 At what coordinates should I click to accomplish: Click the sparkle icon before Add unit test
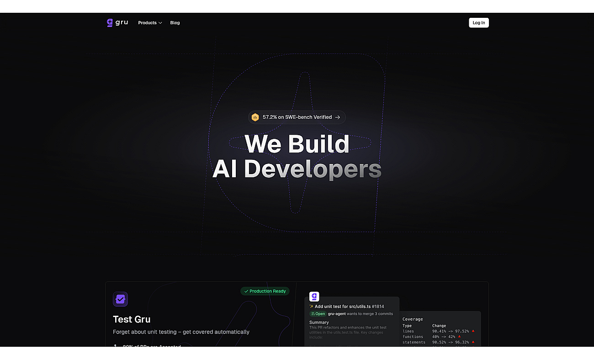pos(312,307)
